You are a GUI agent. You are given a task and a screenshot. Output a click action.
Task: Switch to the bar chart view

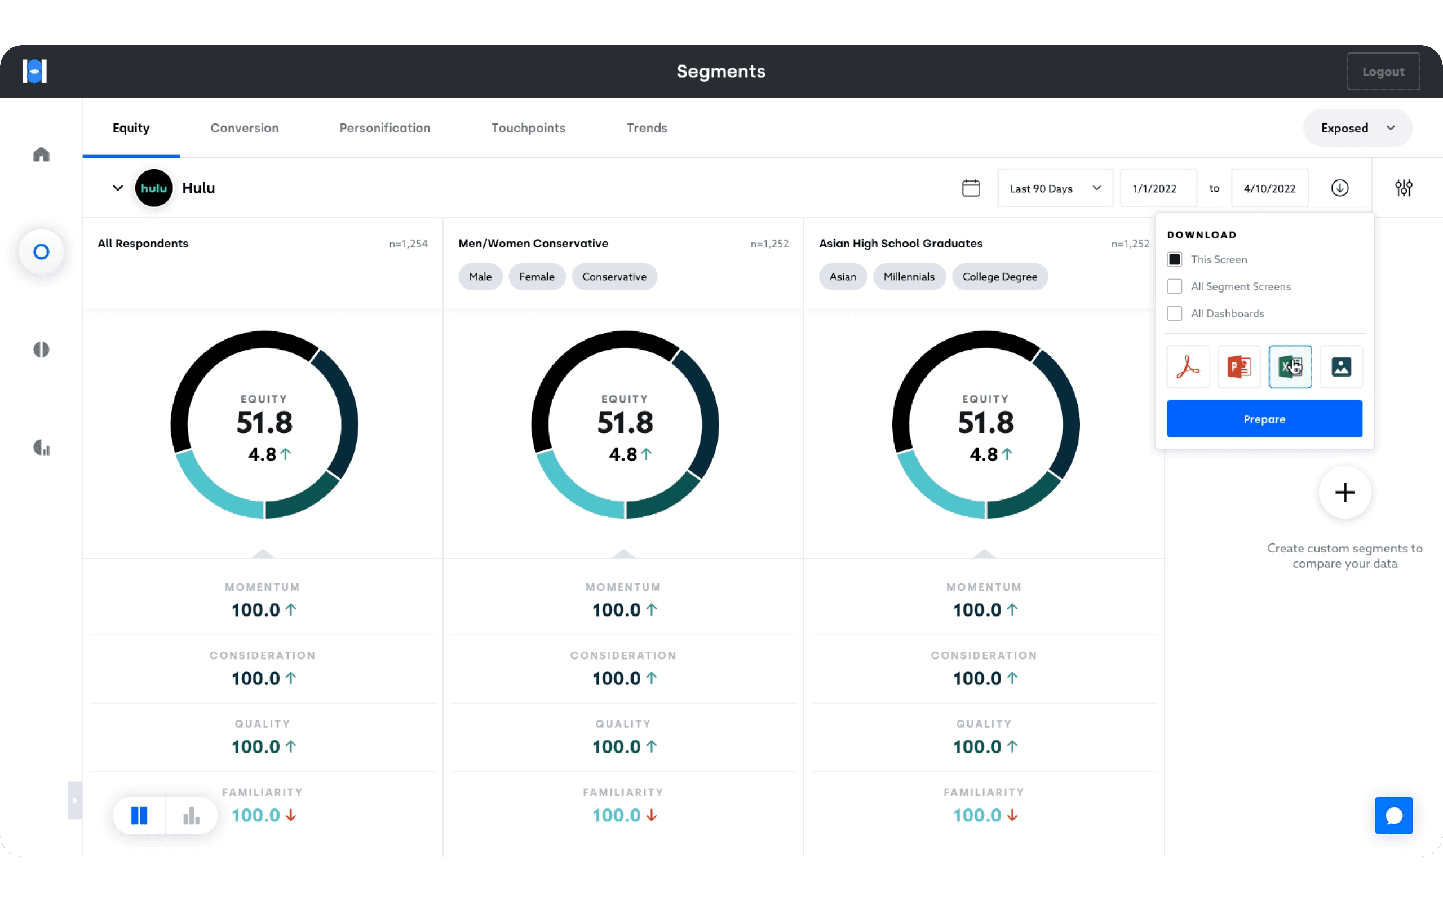(192, 815)
